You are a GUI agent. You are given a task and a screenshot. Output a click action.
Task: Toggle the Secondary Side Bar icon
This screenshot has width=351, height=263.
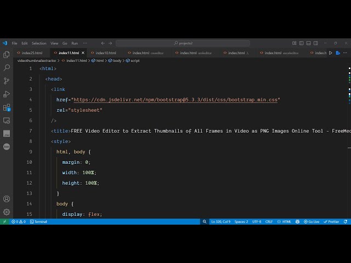pyautogui.click(x=316, y=43)
